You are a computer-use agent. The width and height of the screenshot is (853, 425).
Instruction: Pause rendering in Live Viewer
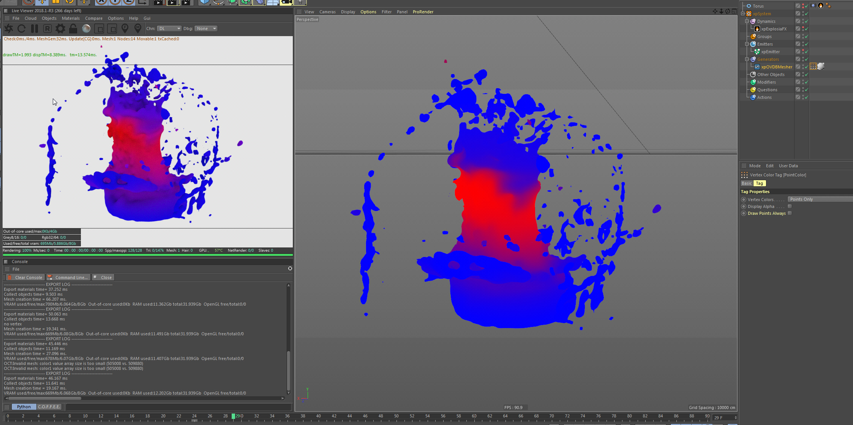[x=35, y=29]
